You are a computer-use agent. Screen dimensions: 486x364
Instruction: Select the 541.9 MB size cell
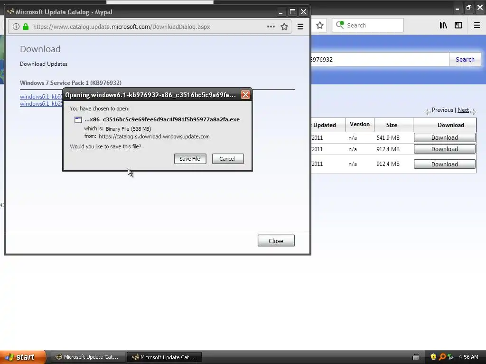(x=388, y=138)
